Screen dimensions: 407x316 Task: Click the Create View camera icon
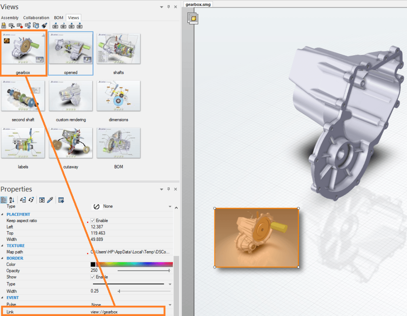click(x=4, y=25)
